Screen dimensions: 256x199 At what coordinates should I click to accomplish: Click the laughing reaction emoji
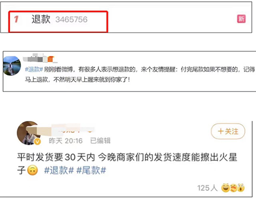[x=225, y=188]
